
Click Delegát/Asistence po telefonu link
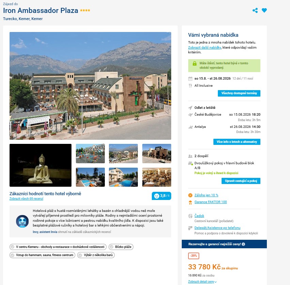[217, 228]
